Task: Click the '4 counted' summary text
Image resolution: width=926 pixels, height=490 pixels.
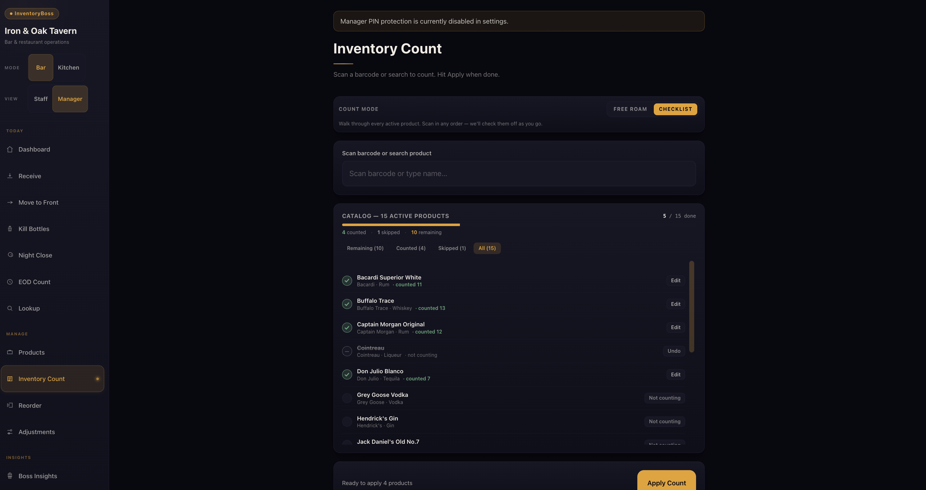Action: [x=354, y=233]
